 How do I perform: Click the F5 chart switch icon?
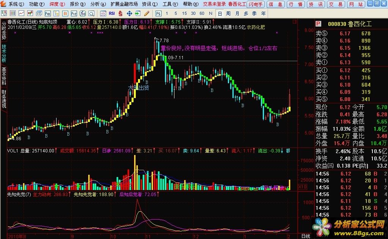pos(159,13)
